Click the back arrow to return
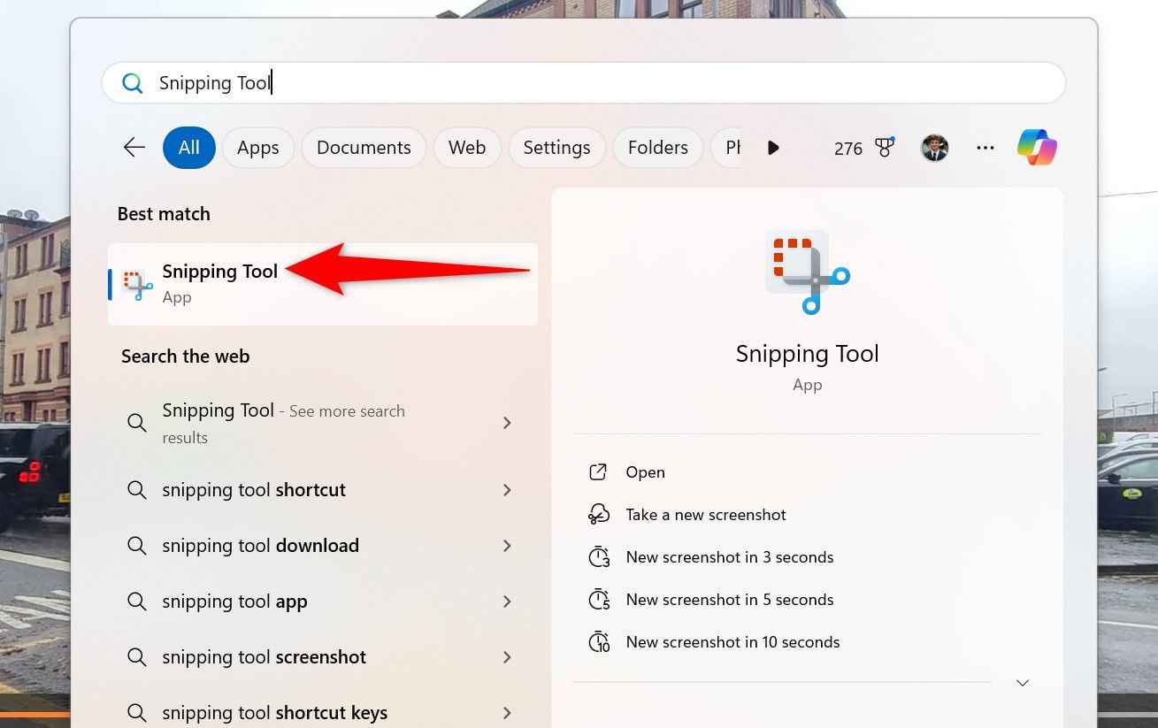Viewport: 1158px width, 728px height. pos(133,147)
